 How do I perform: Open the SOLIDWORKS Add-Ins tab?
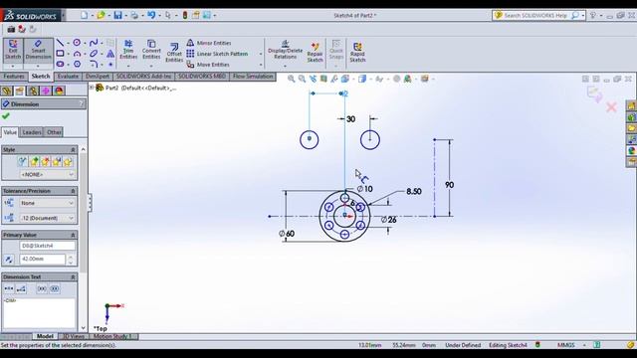pos(143,77)
